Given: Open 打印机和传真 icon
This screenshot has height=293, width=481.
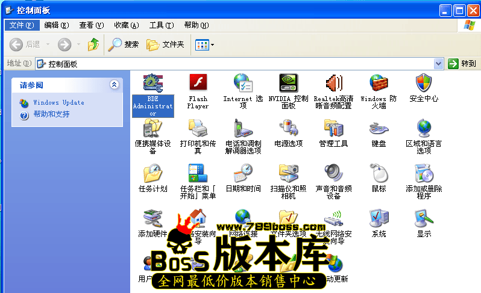Looking at the screenshot, I should pos(198,128).
